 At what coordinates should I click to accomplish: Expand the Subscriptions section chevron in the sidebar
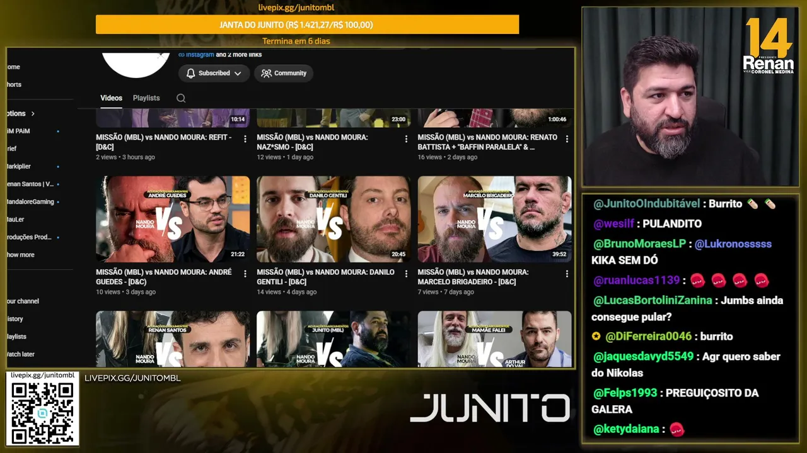click(33, 114)
